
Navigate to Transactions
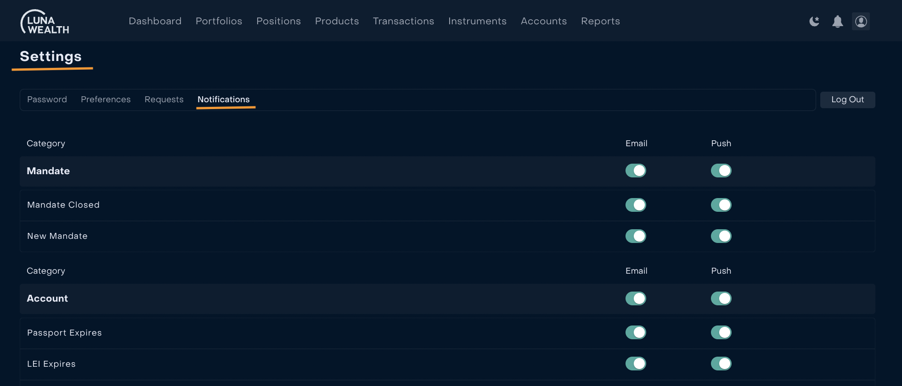click(x=403, y=21)
